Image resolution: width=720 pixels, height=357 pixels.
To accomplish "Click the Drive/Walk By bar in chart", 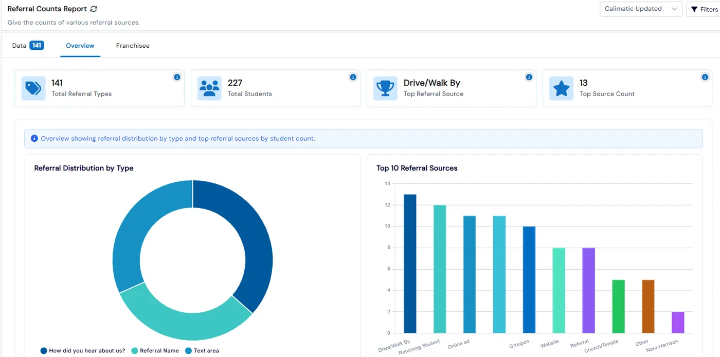I will pos(410,264).
